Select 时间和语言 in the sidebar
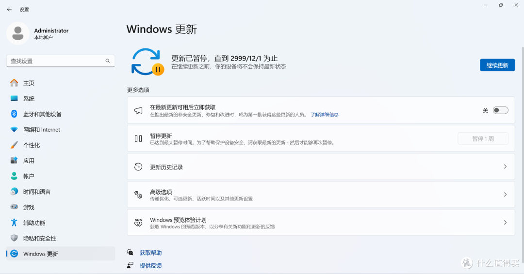 61,192
